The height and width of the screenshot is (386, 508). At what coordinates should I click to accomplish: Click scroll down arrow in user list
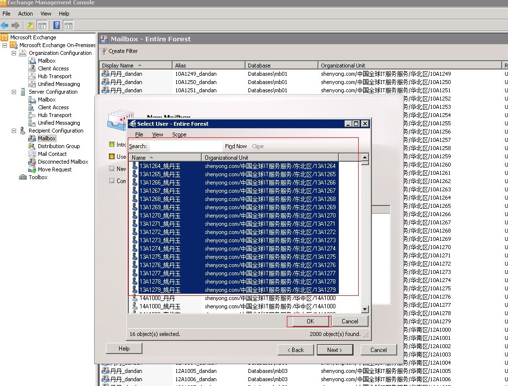click(x=365, y=309)
